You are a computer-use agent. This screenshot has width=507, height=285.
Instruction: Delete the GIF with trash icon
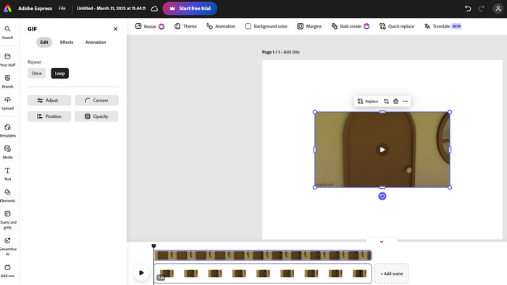point(395,101)
